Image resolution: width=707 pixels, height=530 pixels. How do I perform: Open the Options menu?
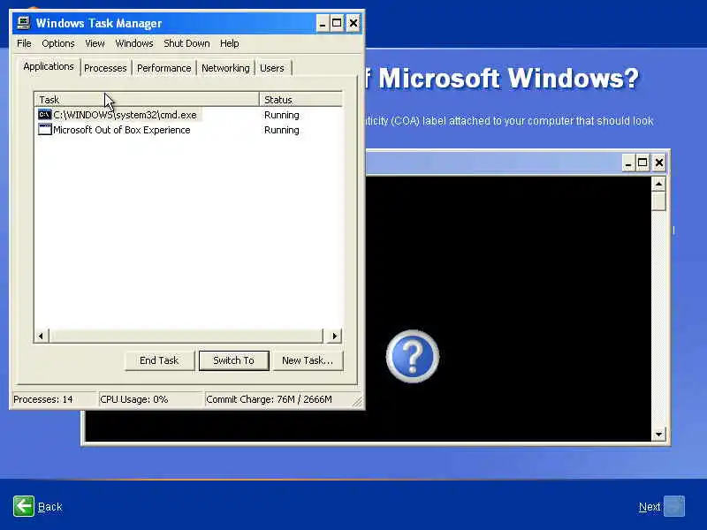[58, 43]
